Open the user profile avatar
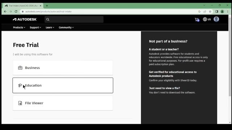 coord(216,19)
